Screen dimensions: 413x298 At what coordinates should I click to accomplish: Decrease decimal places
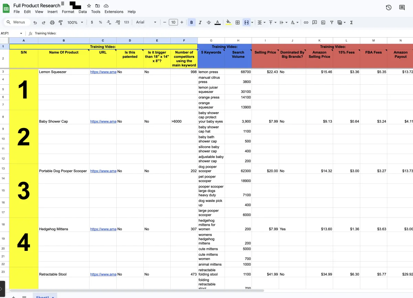point(109,22)
